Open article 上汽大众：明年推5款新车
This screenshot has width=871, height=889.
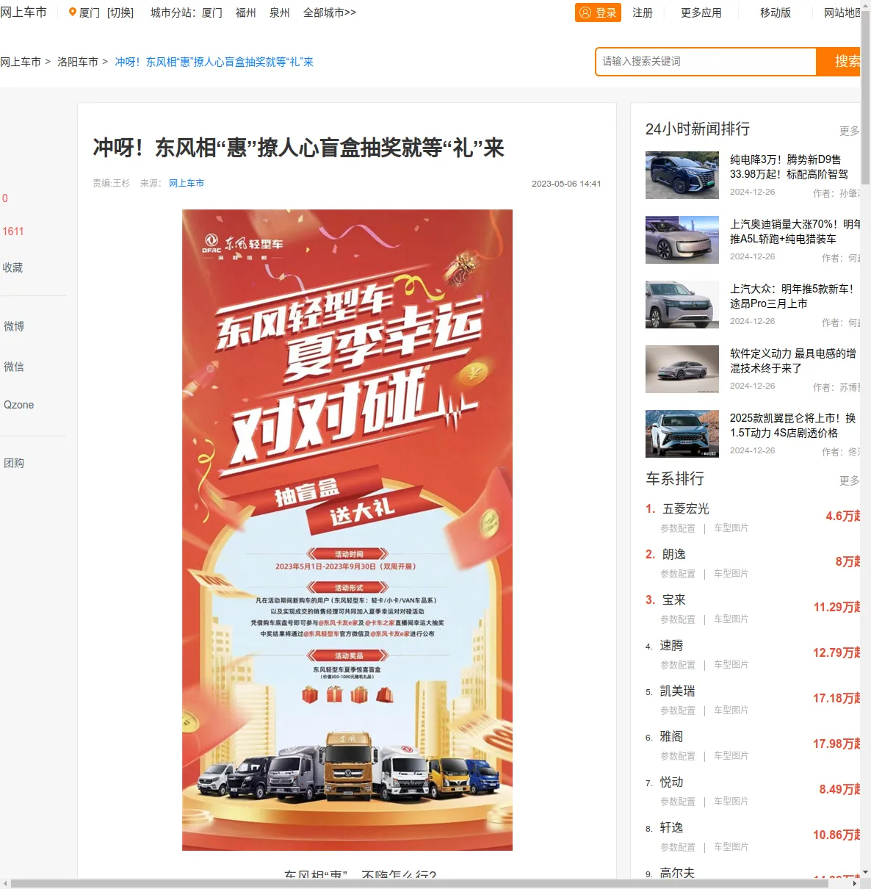792,296
